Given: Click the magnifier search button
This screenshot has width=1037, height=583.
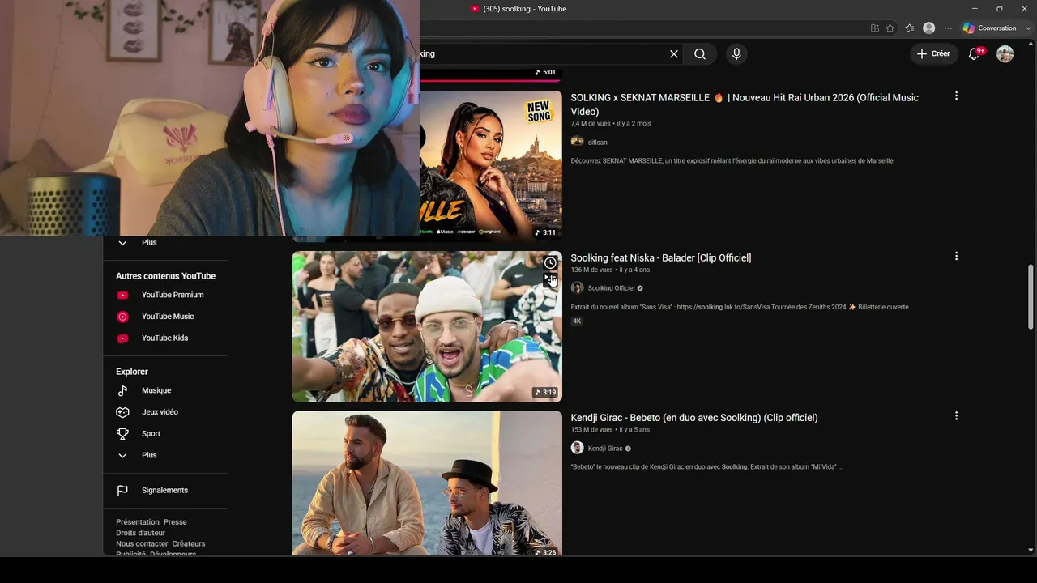Looking at the screenshot, I should (x=700, y=54).
